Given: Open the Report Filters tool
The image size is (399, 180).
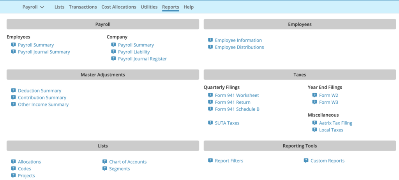Looking at the screenshot, I should click(x=229, y=161).
